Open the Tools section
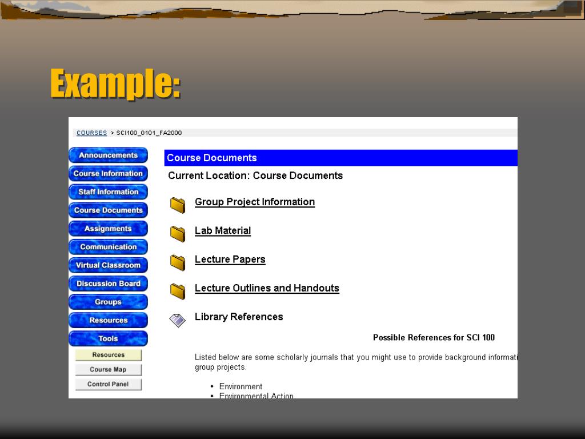This screenshot has height=439, width=585. pyautogui.click(x=108, y=338)
